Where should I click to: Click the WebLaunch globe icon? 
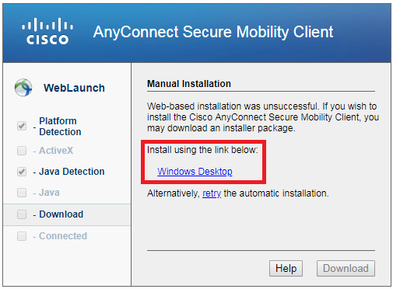click(x=23, y=88)
